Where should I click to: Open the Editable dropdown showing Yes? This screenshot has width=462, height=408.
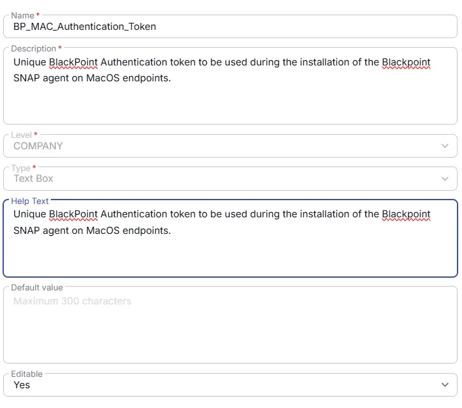[x=230, y=384]
